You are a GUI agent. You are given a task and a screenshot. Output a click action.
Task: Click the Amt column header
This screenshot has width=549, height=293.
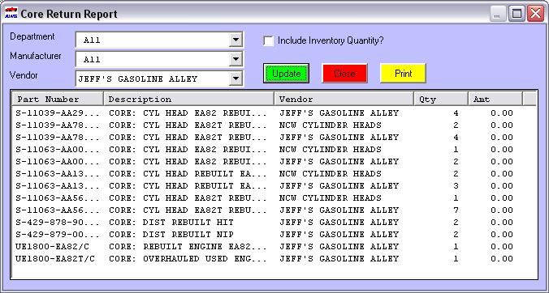495,99
